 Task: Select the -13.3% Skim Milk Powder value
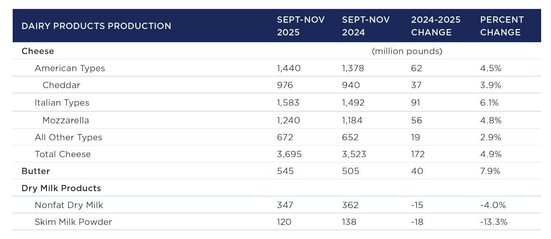494,222
